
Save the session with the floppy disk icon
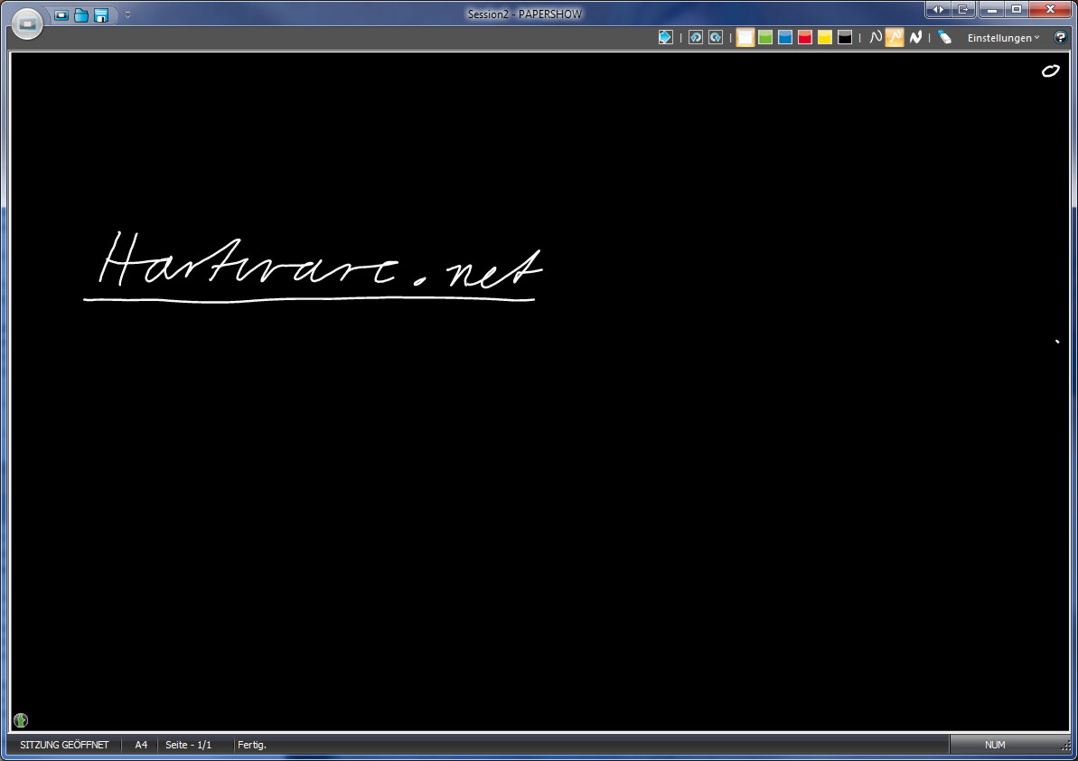pos(101,15)
